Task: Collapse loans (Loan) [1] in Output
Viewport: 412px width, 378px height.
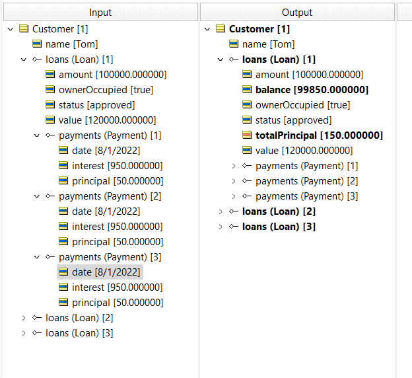Action: [221, 59]
